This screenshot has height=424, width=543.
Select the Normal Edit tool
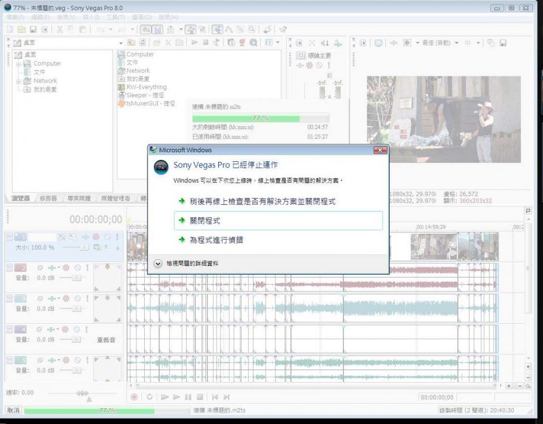[218, 28]
